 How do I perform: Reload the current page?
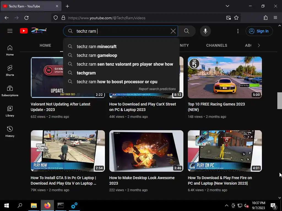(26, 18)
